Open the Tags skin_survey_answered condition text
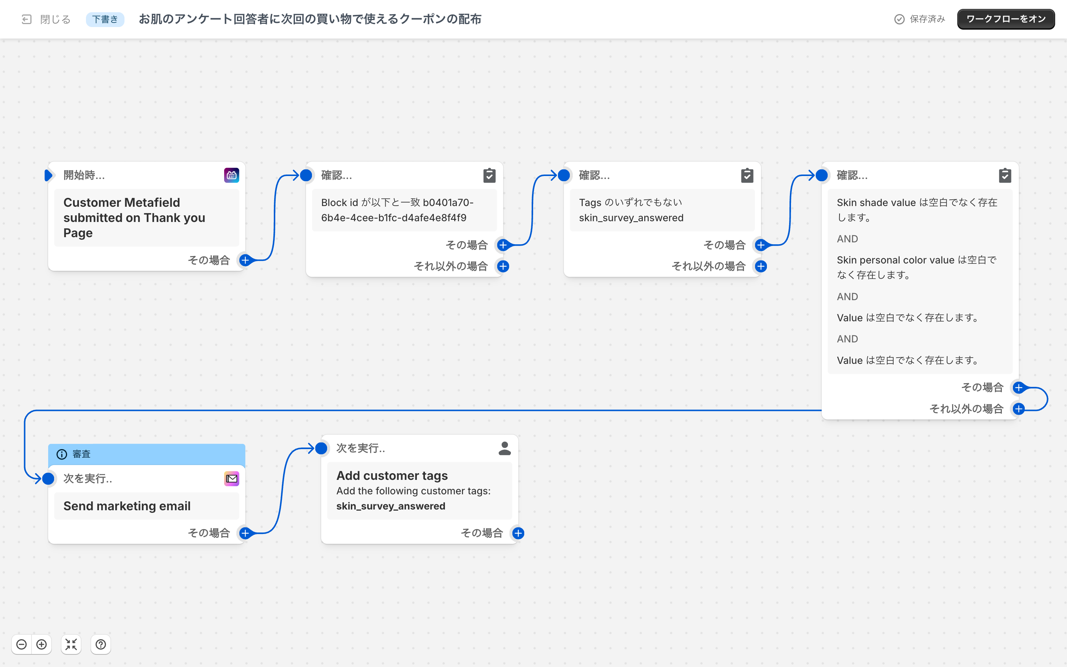This screenshot has height=667, width=1067. tap(662, 210)
